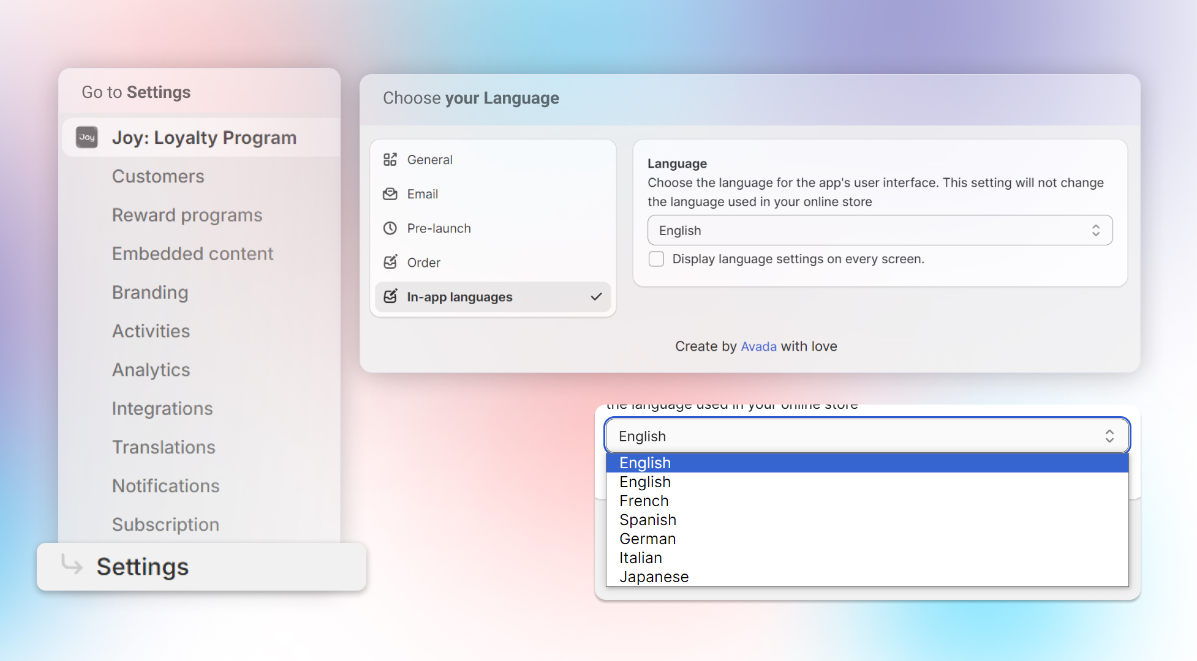Click the Order edit icon
The image size is (1197, 661).
tap(390, 263)
